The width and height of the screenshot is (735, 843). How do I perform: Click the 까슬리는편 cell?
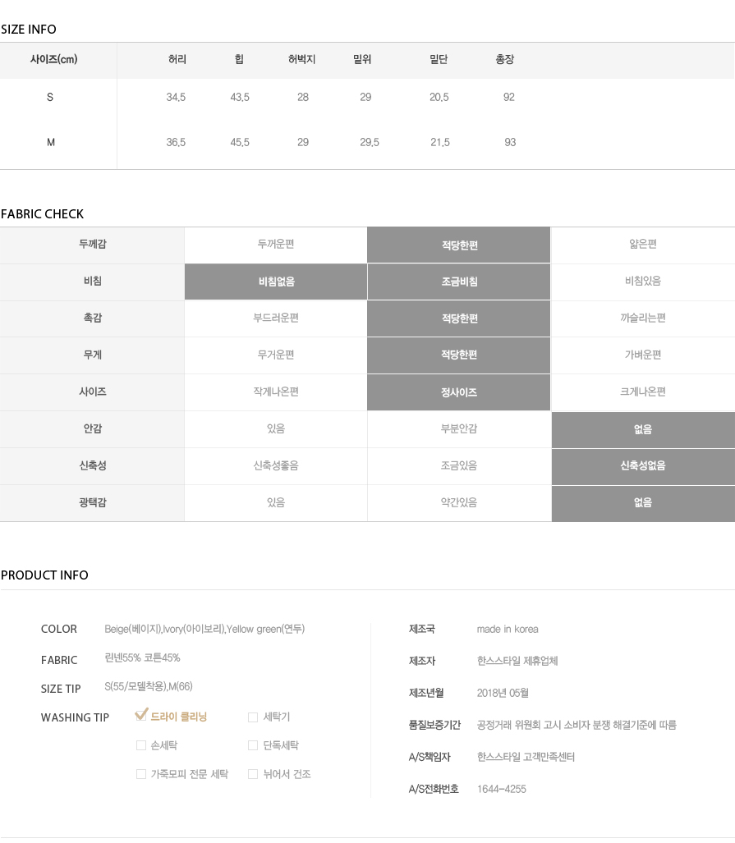click(x=643, y=318)
